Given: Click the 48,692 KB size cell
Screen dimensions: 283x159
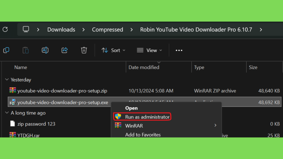Looking at the screenshot, I should pos(269,102).
